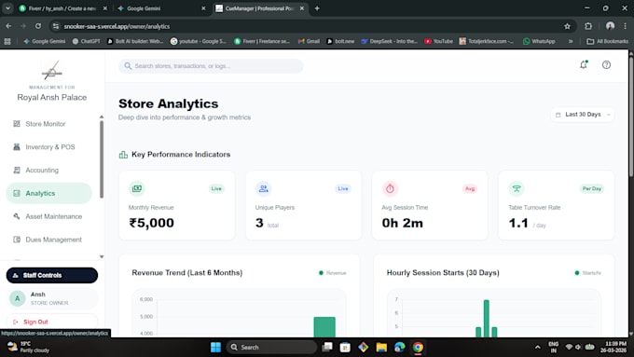Click Avg Session Time stopwatch icon

click(390, 188)
